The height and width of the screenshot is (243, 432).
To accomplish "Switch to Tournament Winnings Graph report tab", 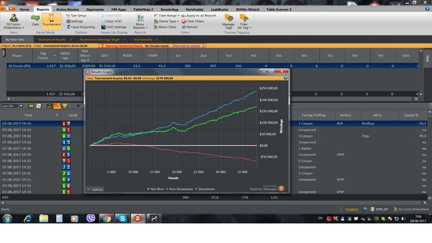I will [99, 39].
